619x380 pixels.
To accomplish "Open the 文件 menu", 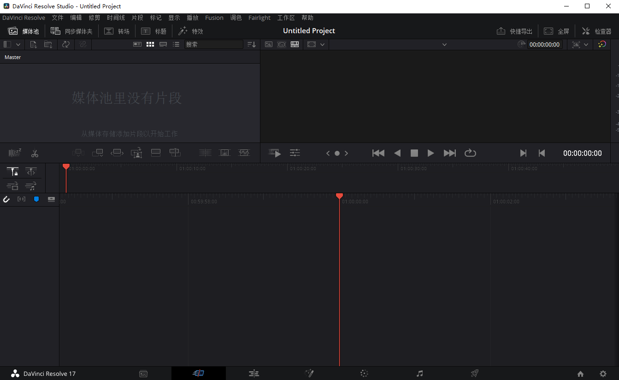I will 58,18.
